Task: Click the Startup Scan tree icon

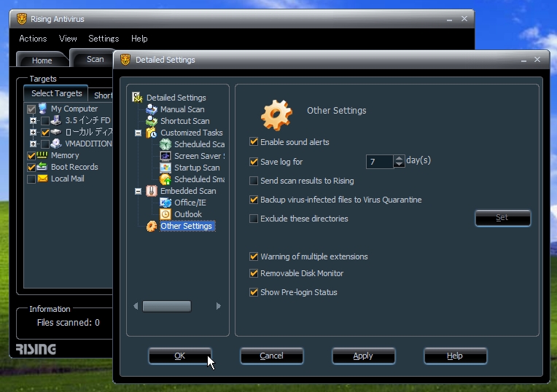Action: coord(165,168)
